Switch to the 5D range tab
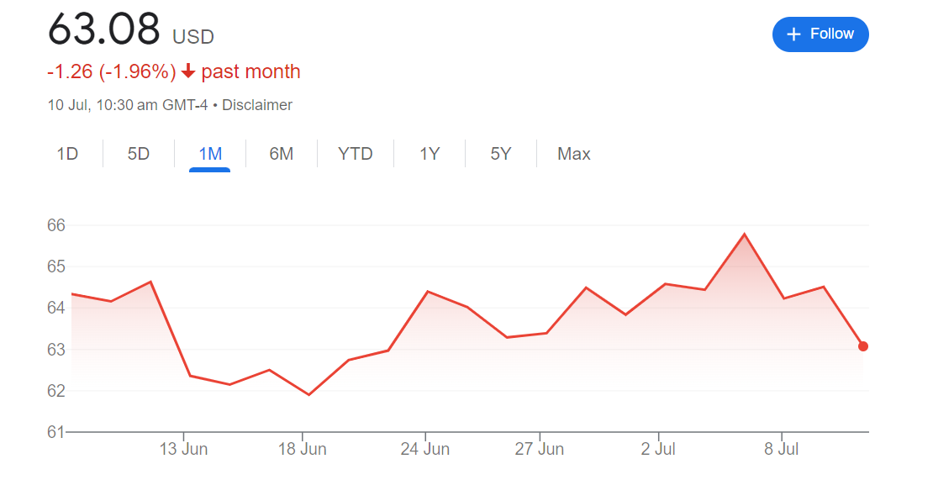Screen dimensions: 933x480 pyautogui.click(x=139, y=154)
